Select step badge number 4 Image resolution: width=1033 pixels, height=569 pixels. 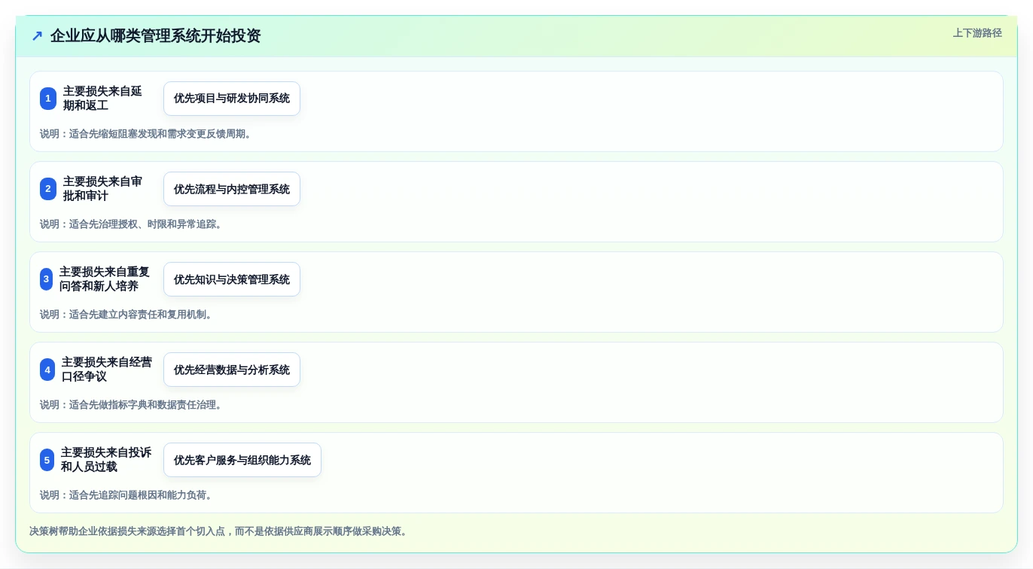[x=47, y=370]
